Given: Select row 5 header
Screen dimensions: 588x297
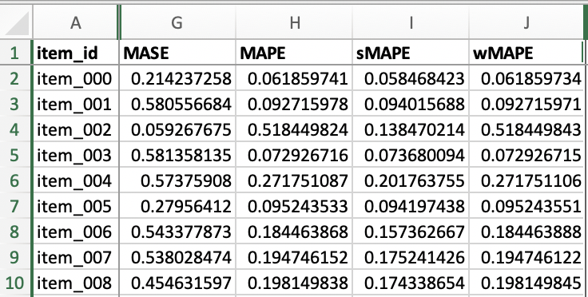Looking at the screenshot, I should (16, 155).
